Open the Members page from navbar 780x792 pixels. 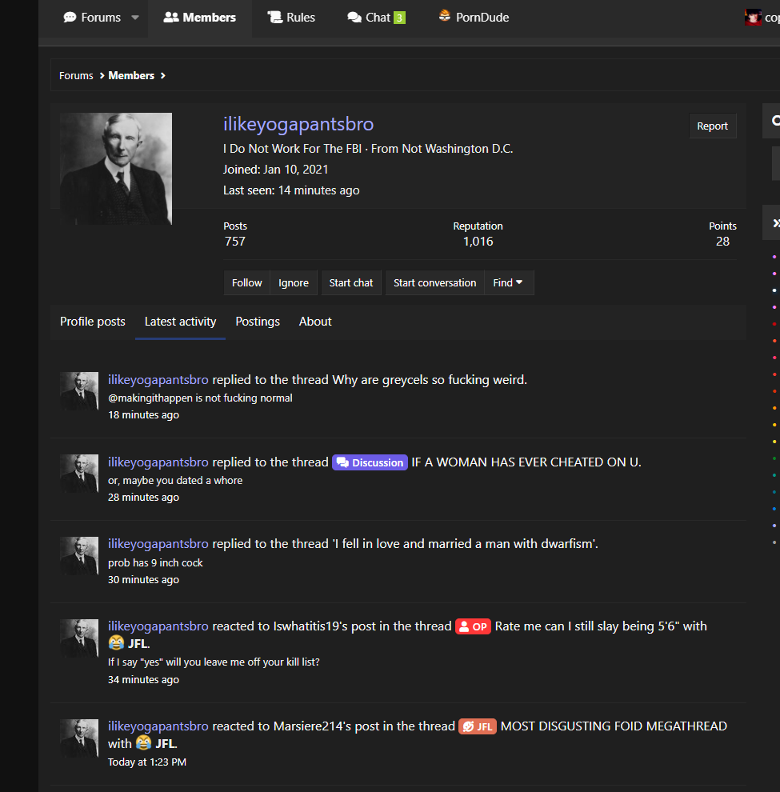(x=200, y=18)
